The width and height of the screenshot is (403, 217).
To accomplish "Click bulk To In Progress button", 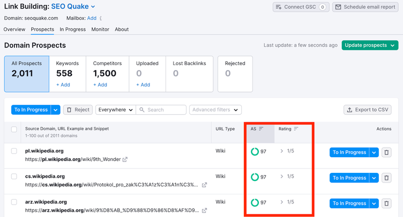I will click(31, 110).
